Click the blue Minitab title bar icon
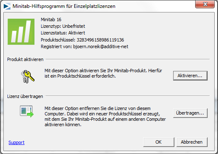218x154 pixels. (x=7, y=6)
